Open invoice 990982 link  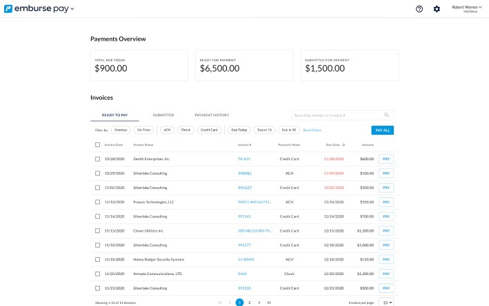pos(245,173)
